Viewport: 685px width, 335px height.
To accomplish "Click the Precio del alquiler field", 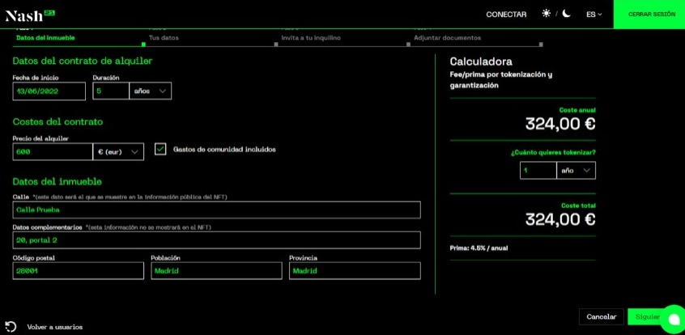I will click(x=52, y=151).
